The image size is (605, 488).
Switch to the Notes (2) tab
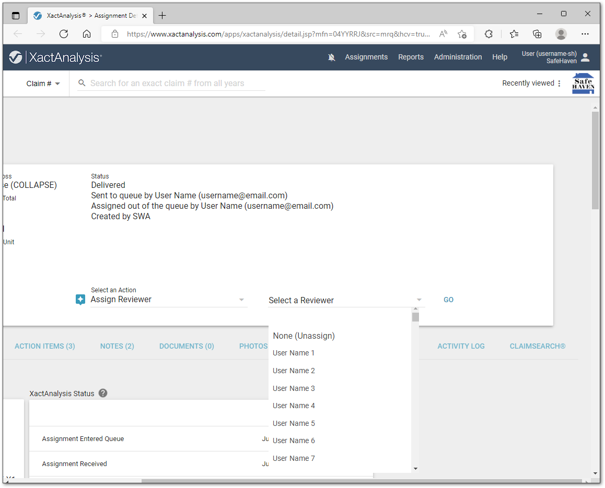tap(117, 346)
